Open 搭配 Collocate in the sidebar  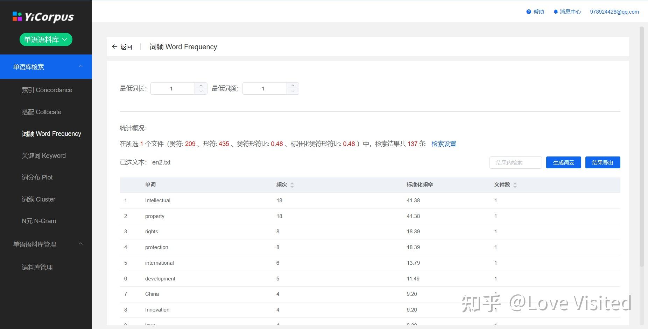pyautogui.click(x=41, y=112)
